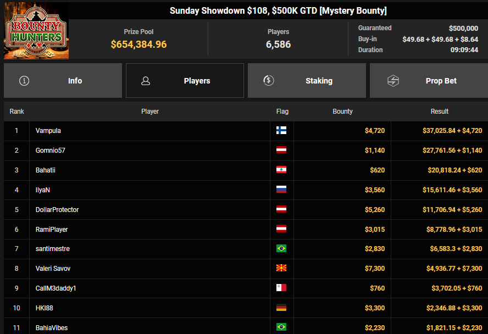Image resolution: width=488 pixels, height=334 pixels.
Task: Click the dollar coin Staking icon
Action: [x=268, y=81]
